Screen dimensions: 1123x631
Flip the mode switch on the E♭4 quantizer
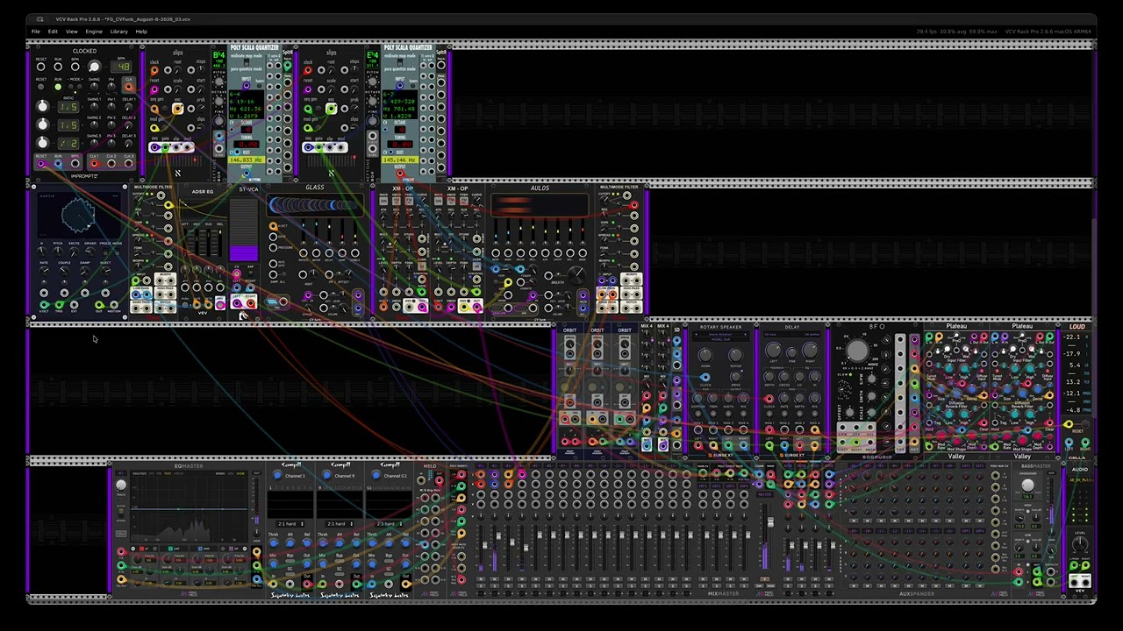(x=401, y=63)
